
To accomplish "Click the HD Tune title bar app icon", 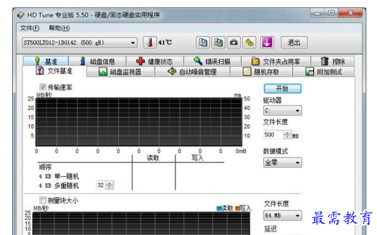I will tap(20, 15).
